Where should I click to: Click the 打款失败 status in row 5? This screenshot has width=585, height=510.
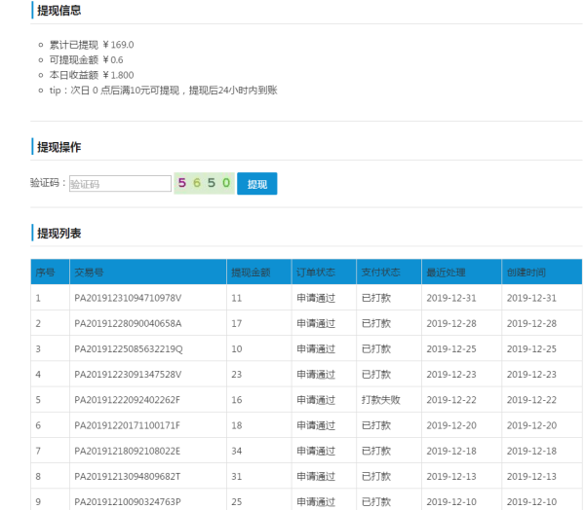[381, 400]
